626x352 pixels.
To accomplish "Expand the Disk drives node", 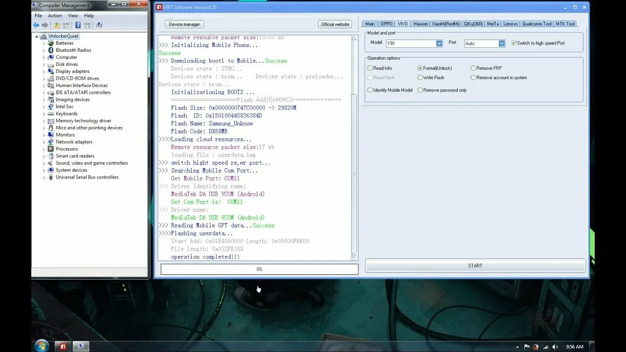I will coord(44,64).
